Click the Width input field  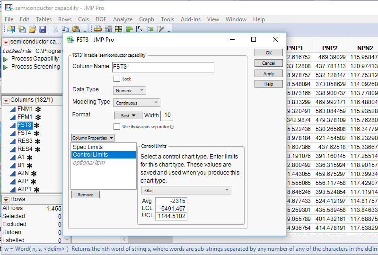click(167, 115)
